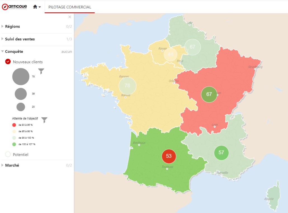The image size is (288, 213).
Task: Open the home icon dropdown menu
Action: click(x=37, y=7)
